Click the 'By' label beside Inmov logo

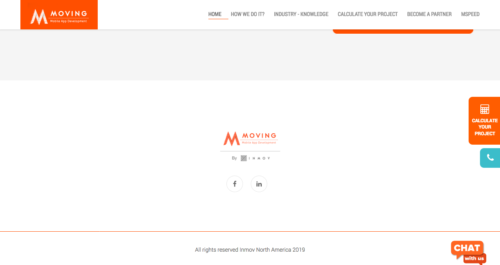coord(234,158)
